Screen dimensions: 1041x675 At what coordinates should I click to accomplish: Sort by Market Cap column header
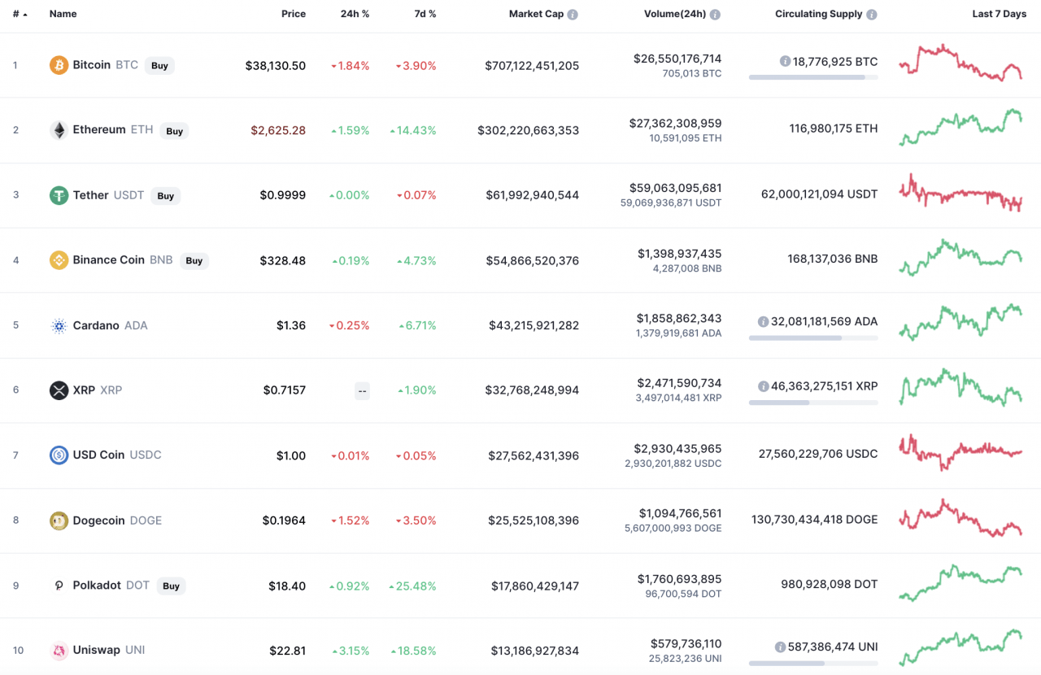pos(536,14)
